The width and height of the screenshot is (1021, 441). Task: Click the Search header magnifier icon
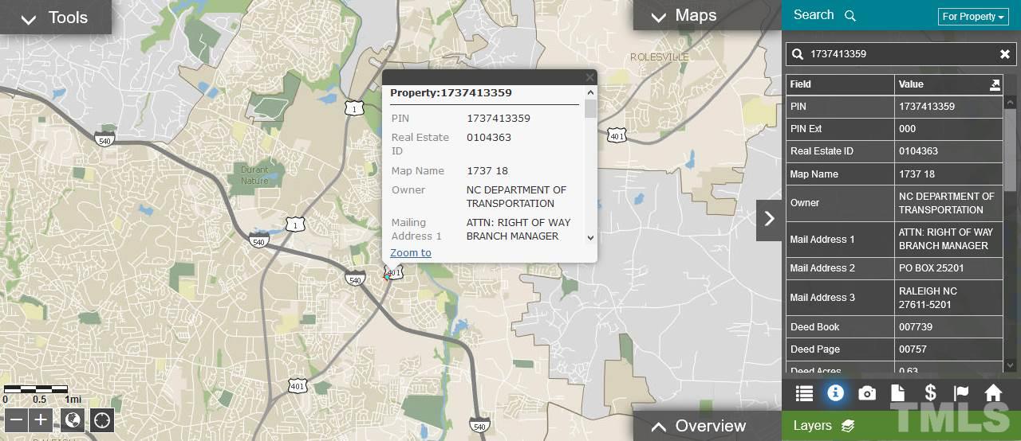point(850,16)
